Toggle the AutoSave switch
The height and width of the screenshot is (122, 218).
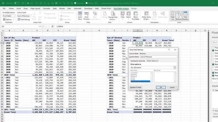17,3
